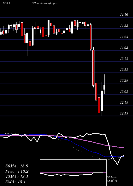This screenshot has height=186, width=133.
Task: Click the 13.53 price axis label
Action: coord(124,70)
